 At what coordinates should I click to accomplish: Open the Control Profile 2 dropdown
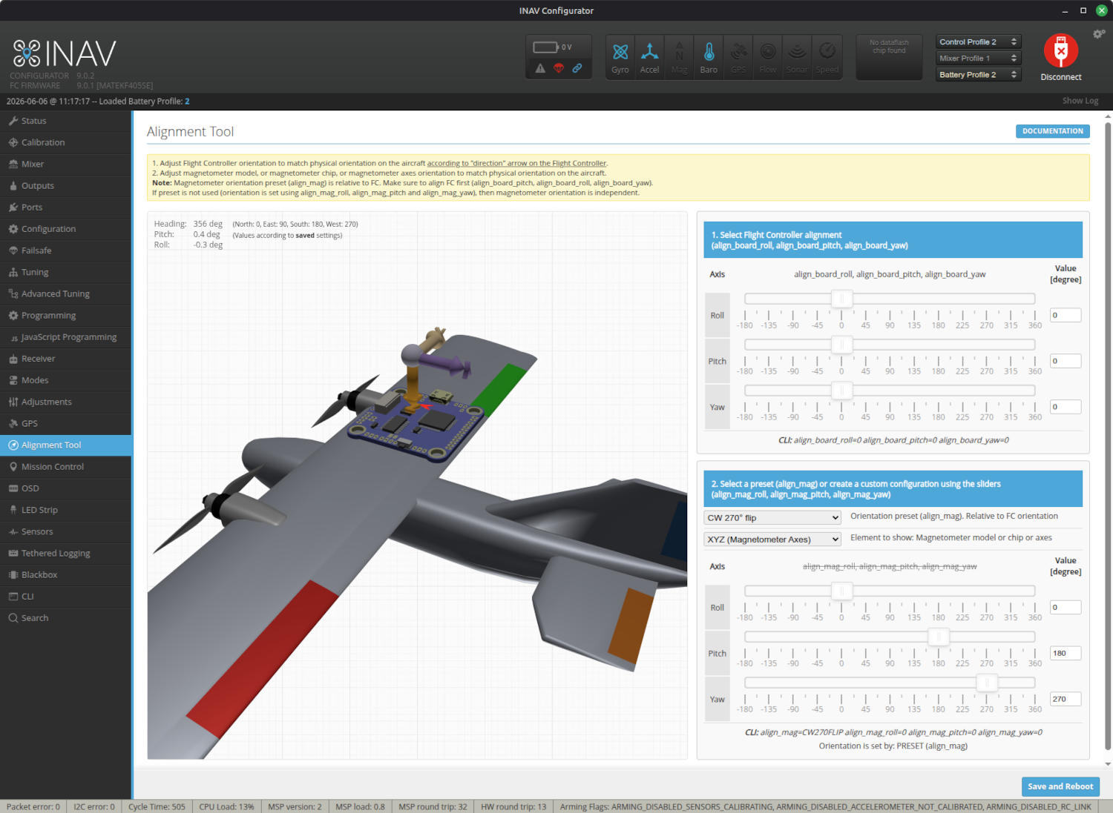pos(978,42)
